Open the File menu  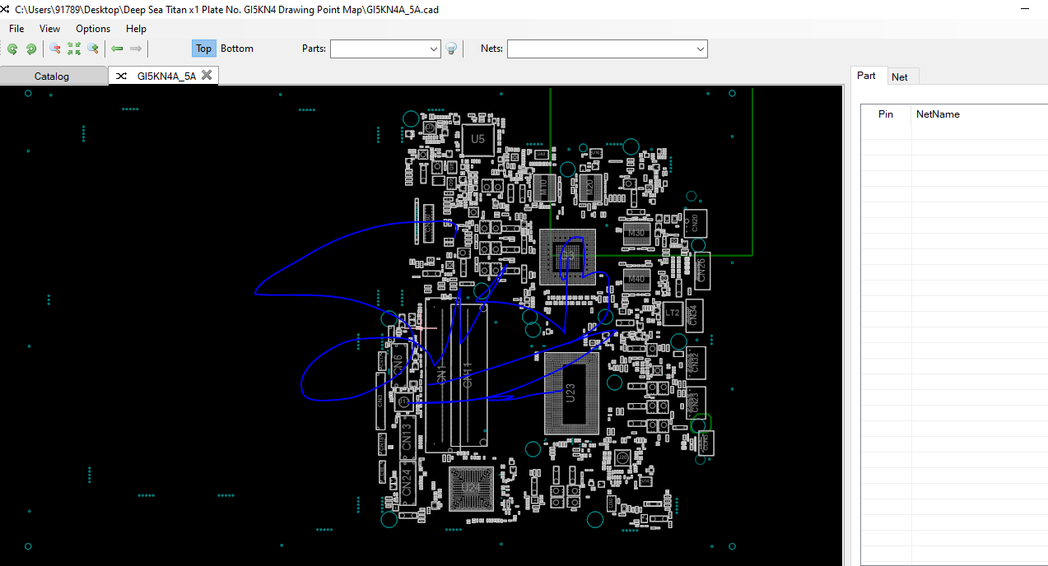tap(16, 28)
